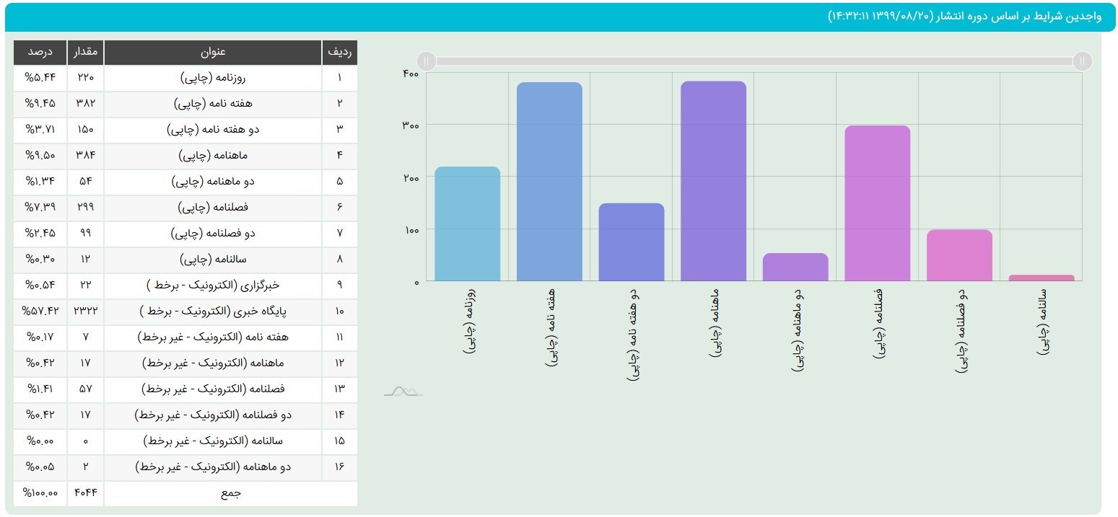The width and height of the screenshot is (1118, 517).
Task: Click the سالنامه (چاپی) label under the chart
Action: (x=1044, y=324)
